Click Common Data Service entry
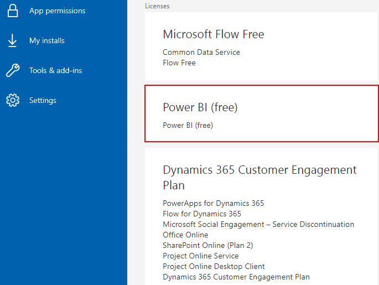Viewport: 379px width, 285px height. [x=201, y=52]
